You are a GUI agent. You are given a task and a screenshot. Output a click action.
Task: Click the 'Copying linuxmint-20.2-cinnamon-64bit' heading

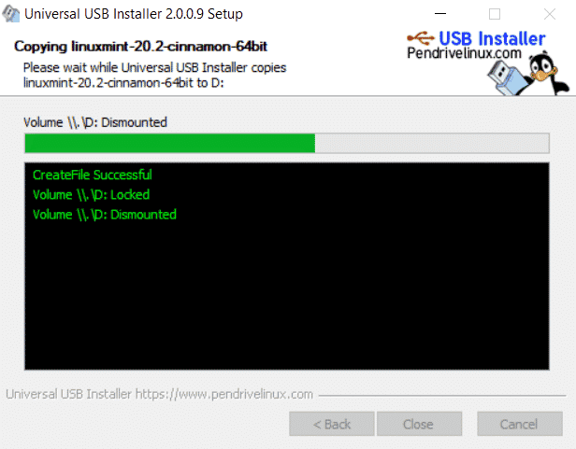[x=140, y=47]
